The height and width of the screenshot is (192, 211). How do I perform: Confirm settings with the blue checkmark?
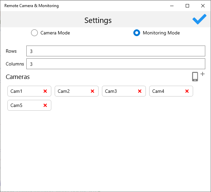(199, 19)
